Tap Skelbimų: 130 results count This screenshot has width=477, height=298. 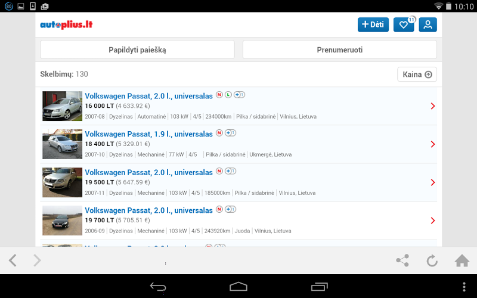(64, 74)
